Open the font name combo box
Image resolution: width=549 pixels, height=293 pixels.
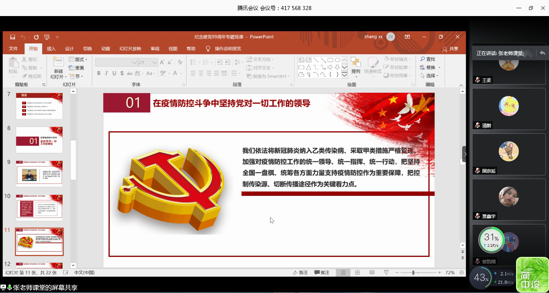coord(116,62)
